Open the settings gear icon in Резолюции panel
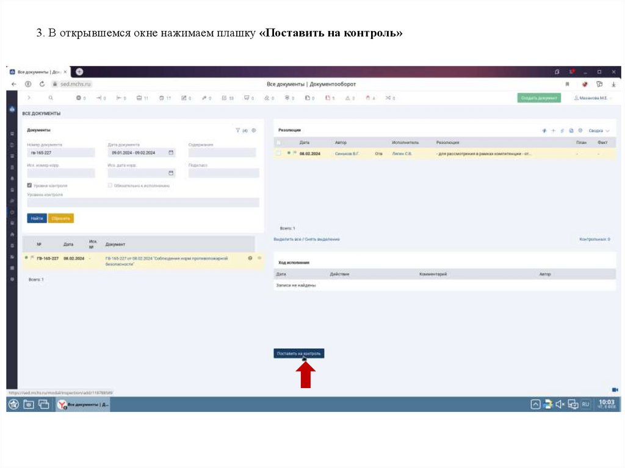 [580, 130]
